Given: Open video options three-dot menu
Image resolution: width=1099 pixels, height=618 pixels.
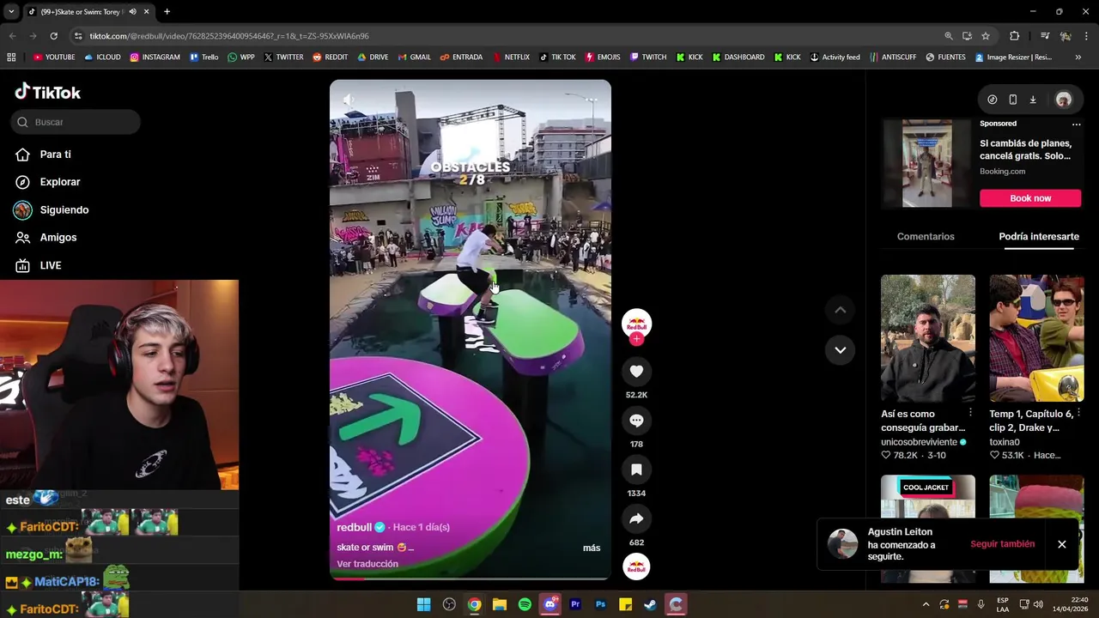Looking at the screenshot, I should 592,100.
